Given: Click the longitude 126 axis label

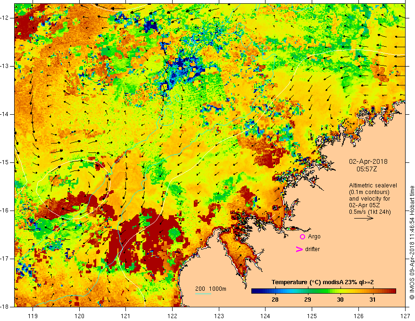Looking at the screenshot, I should coord(358,316).
